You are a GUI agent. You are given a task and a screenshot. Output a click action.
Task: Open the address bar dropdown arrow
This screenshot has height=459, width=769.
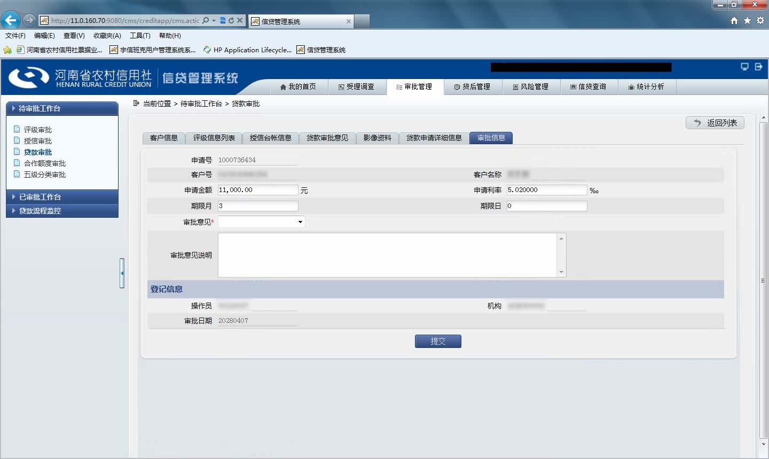[214, 20]
